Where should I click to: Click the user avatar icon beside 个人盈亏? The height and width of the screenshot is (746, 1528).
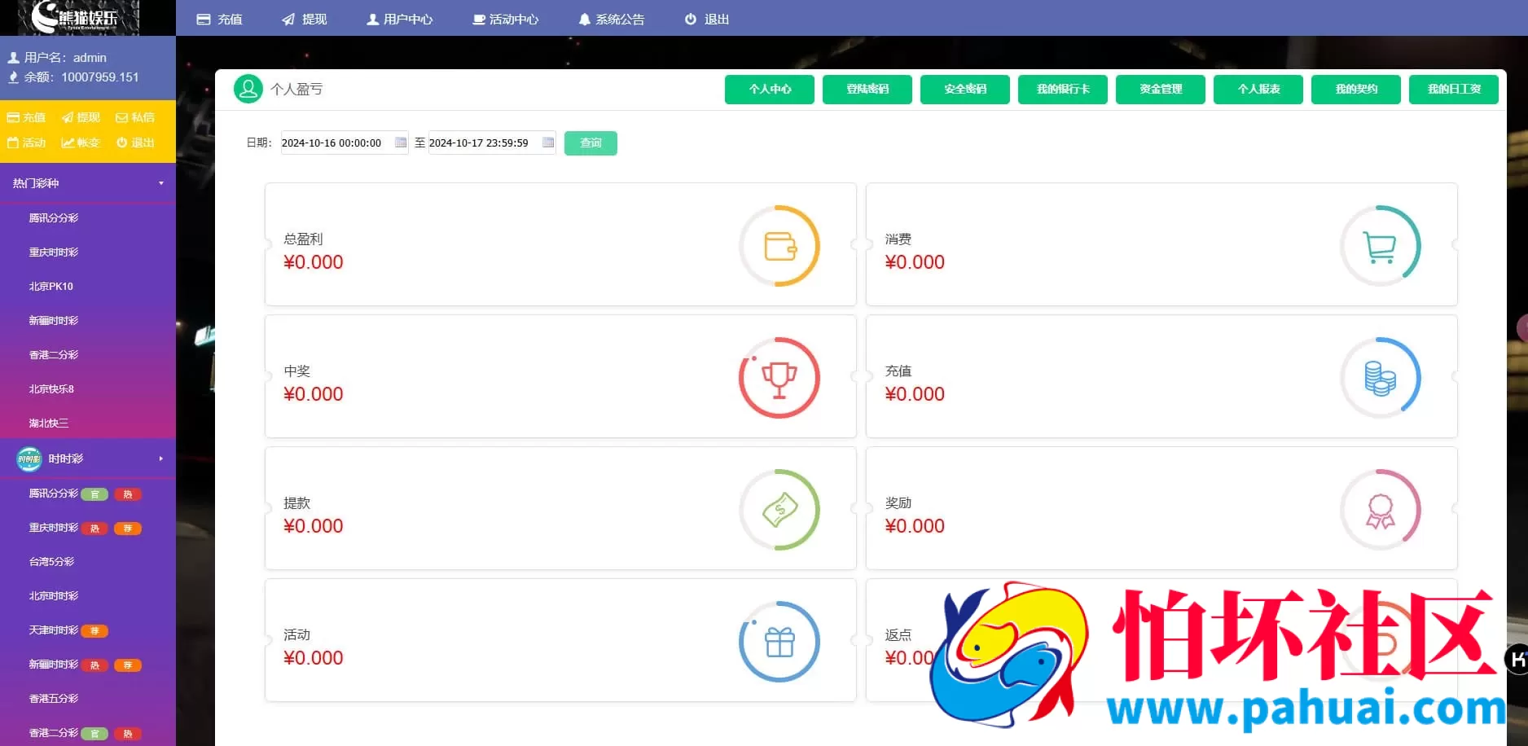click(x=248, y=89)
